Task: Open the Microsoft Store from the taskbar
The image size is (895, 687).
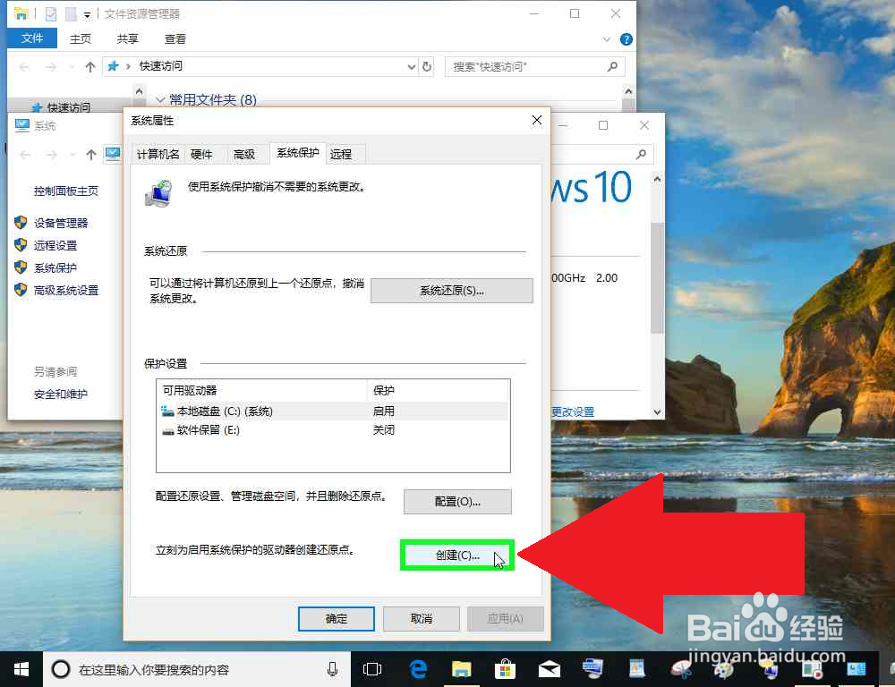Action: (x=506, y=669)
